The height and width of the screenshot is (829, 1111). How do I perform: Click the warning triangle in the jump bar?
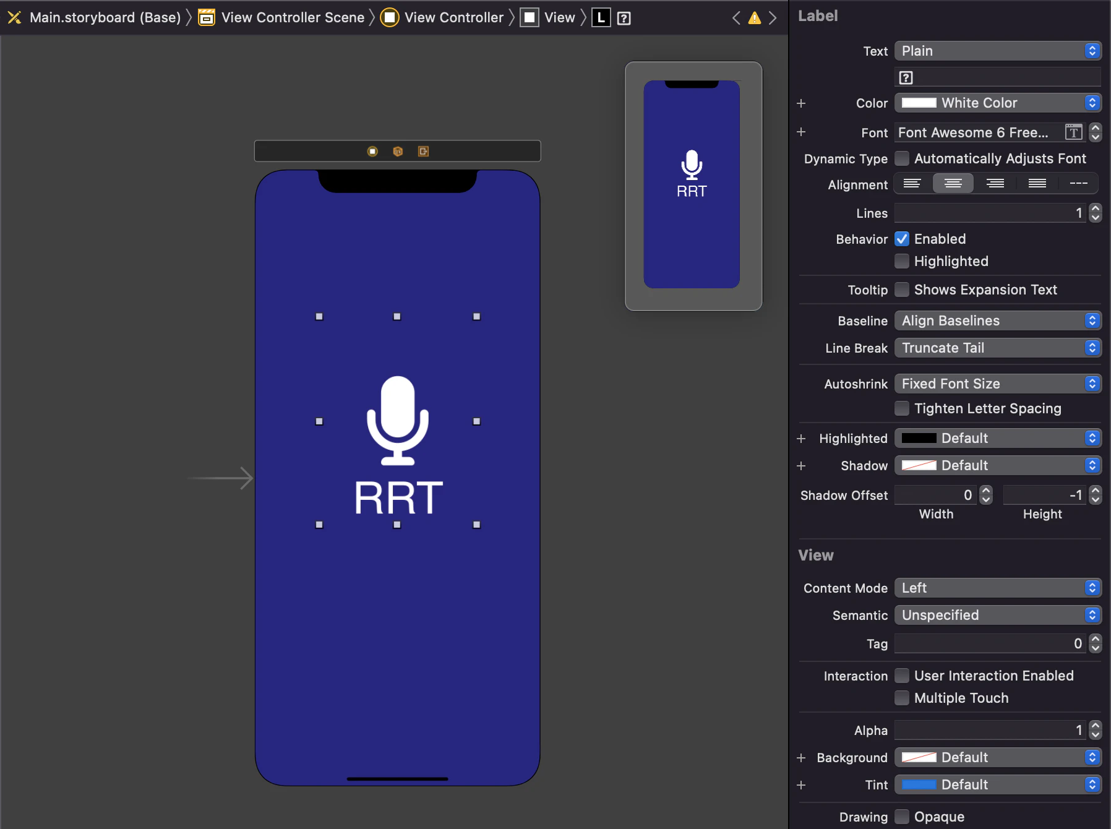tap(755, 18)
